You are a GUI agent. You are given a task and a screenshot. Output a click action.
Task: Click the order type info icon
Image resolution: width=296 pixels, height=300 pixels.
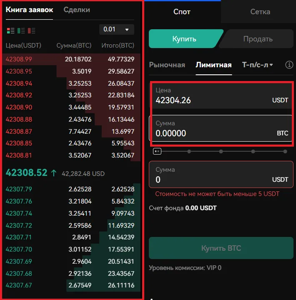pyautogui.click(x=289, y=65)
